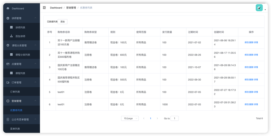Viewport: 271px width, 136px height.
Task: Click the Dashboard gauge icon in sidebar
Action: tap(8, 8)
